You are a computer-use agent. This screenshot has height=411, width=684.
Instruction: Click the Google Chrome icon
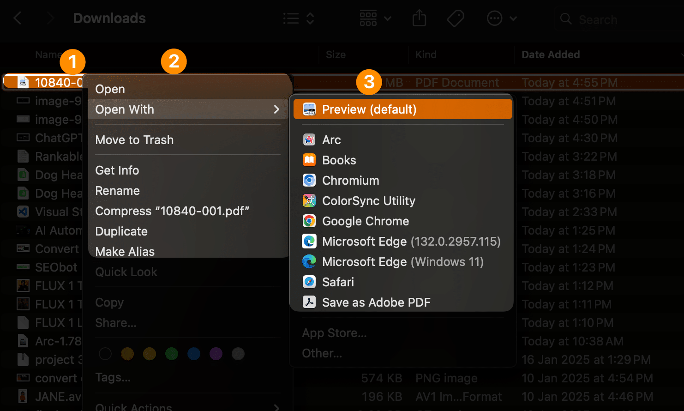[309, 221]
